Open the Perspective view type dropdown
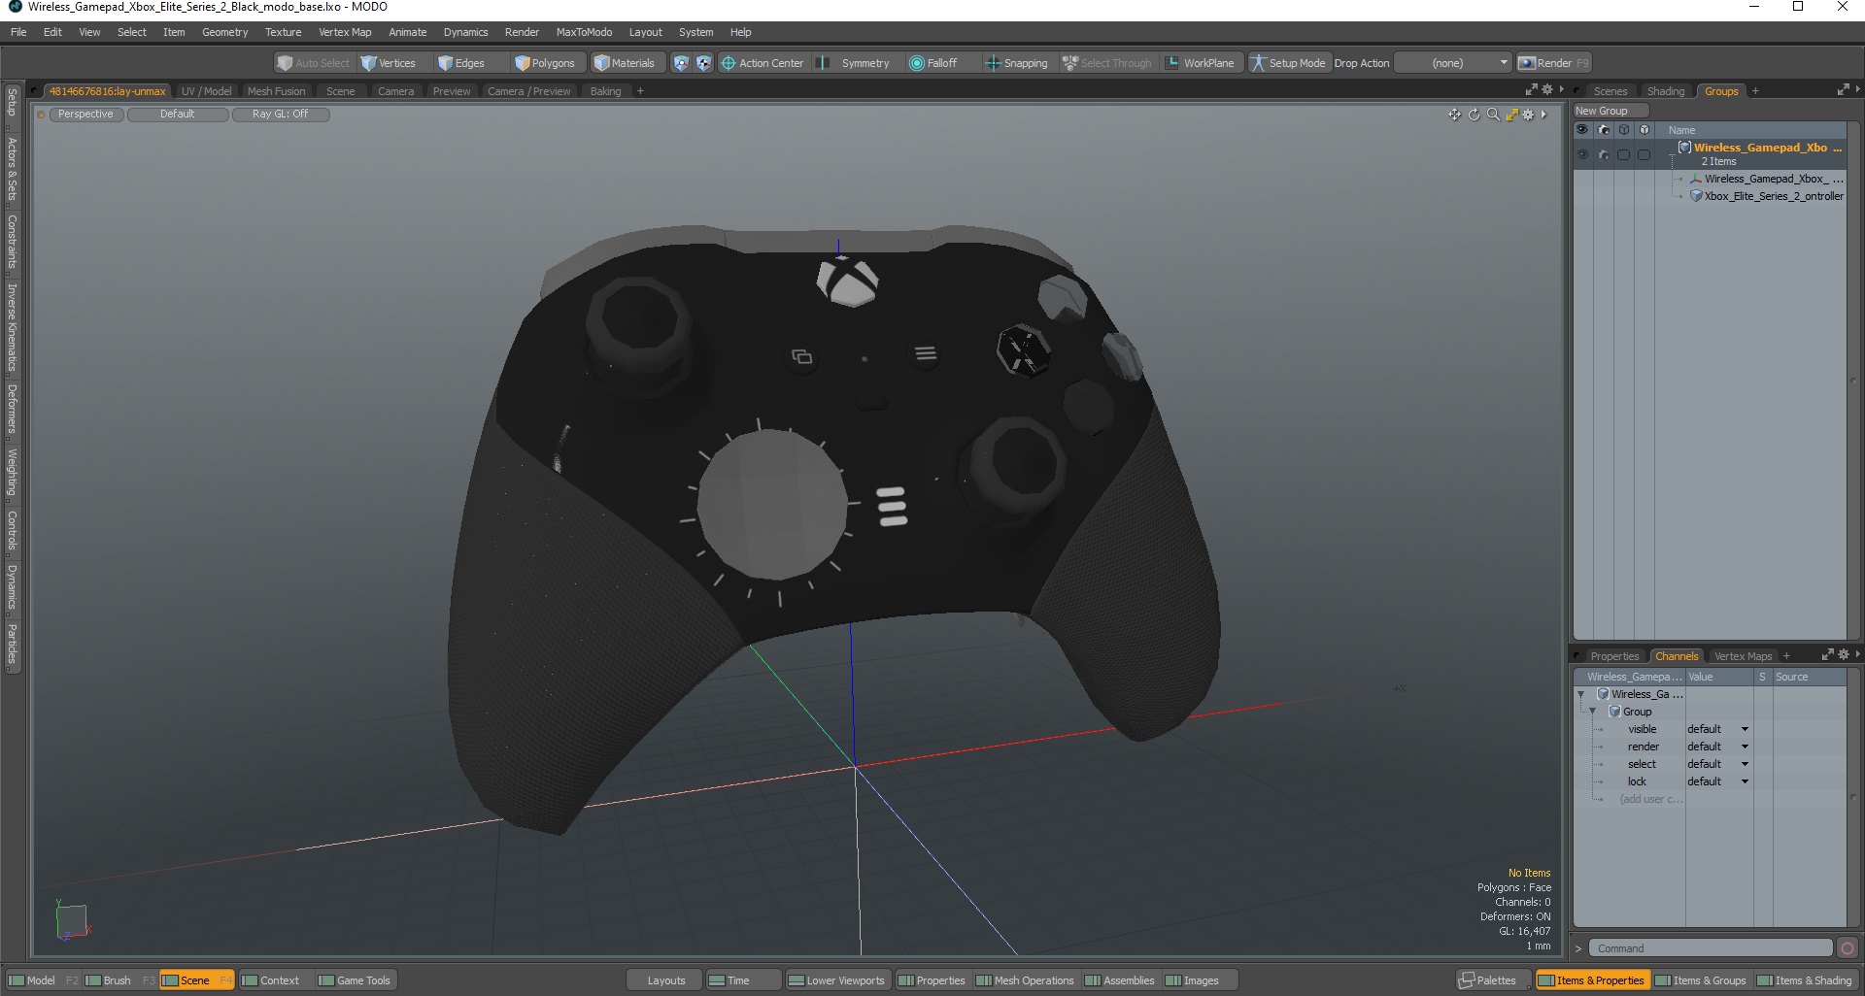 [85, 115]
